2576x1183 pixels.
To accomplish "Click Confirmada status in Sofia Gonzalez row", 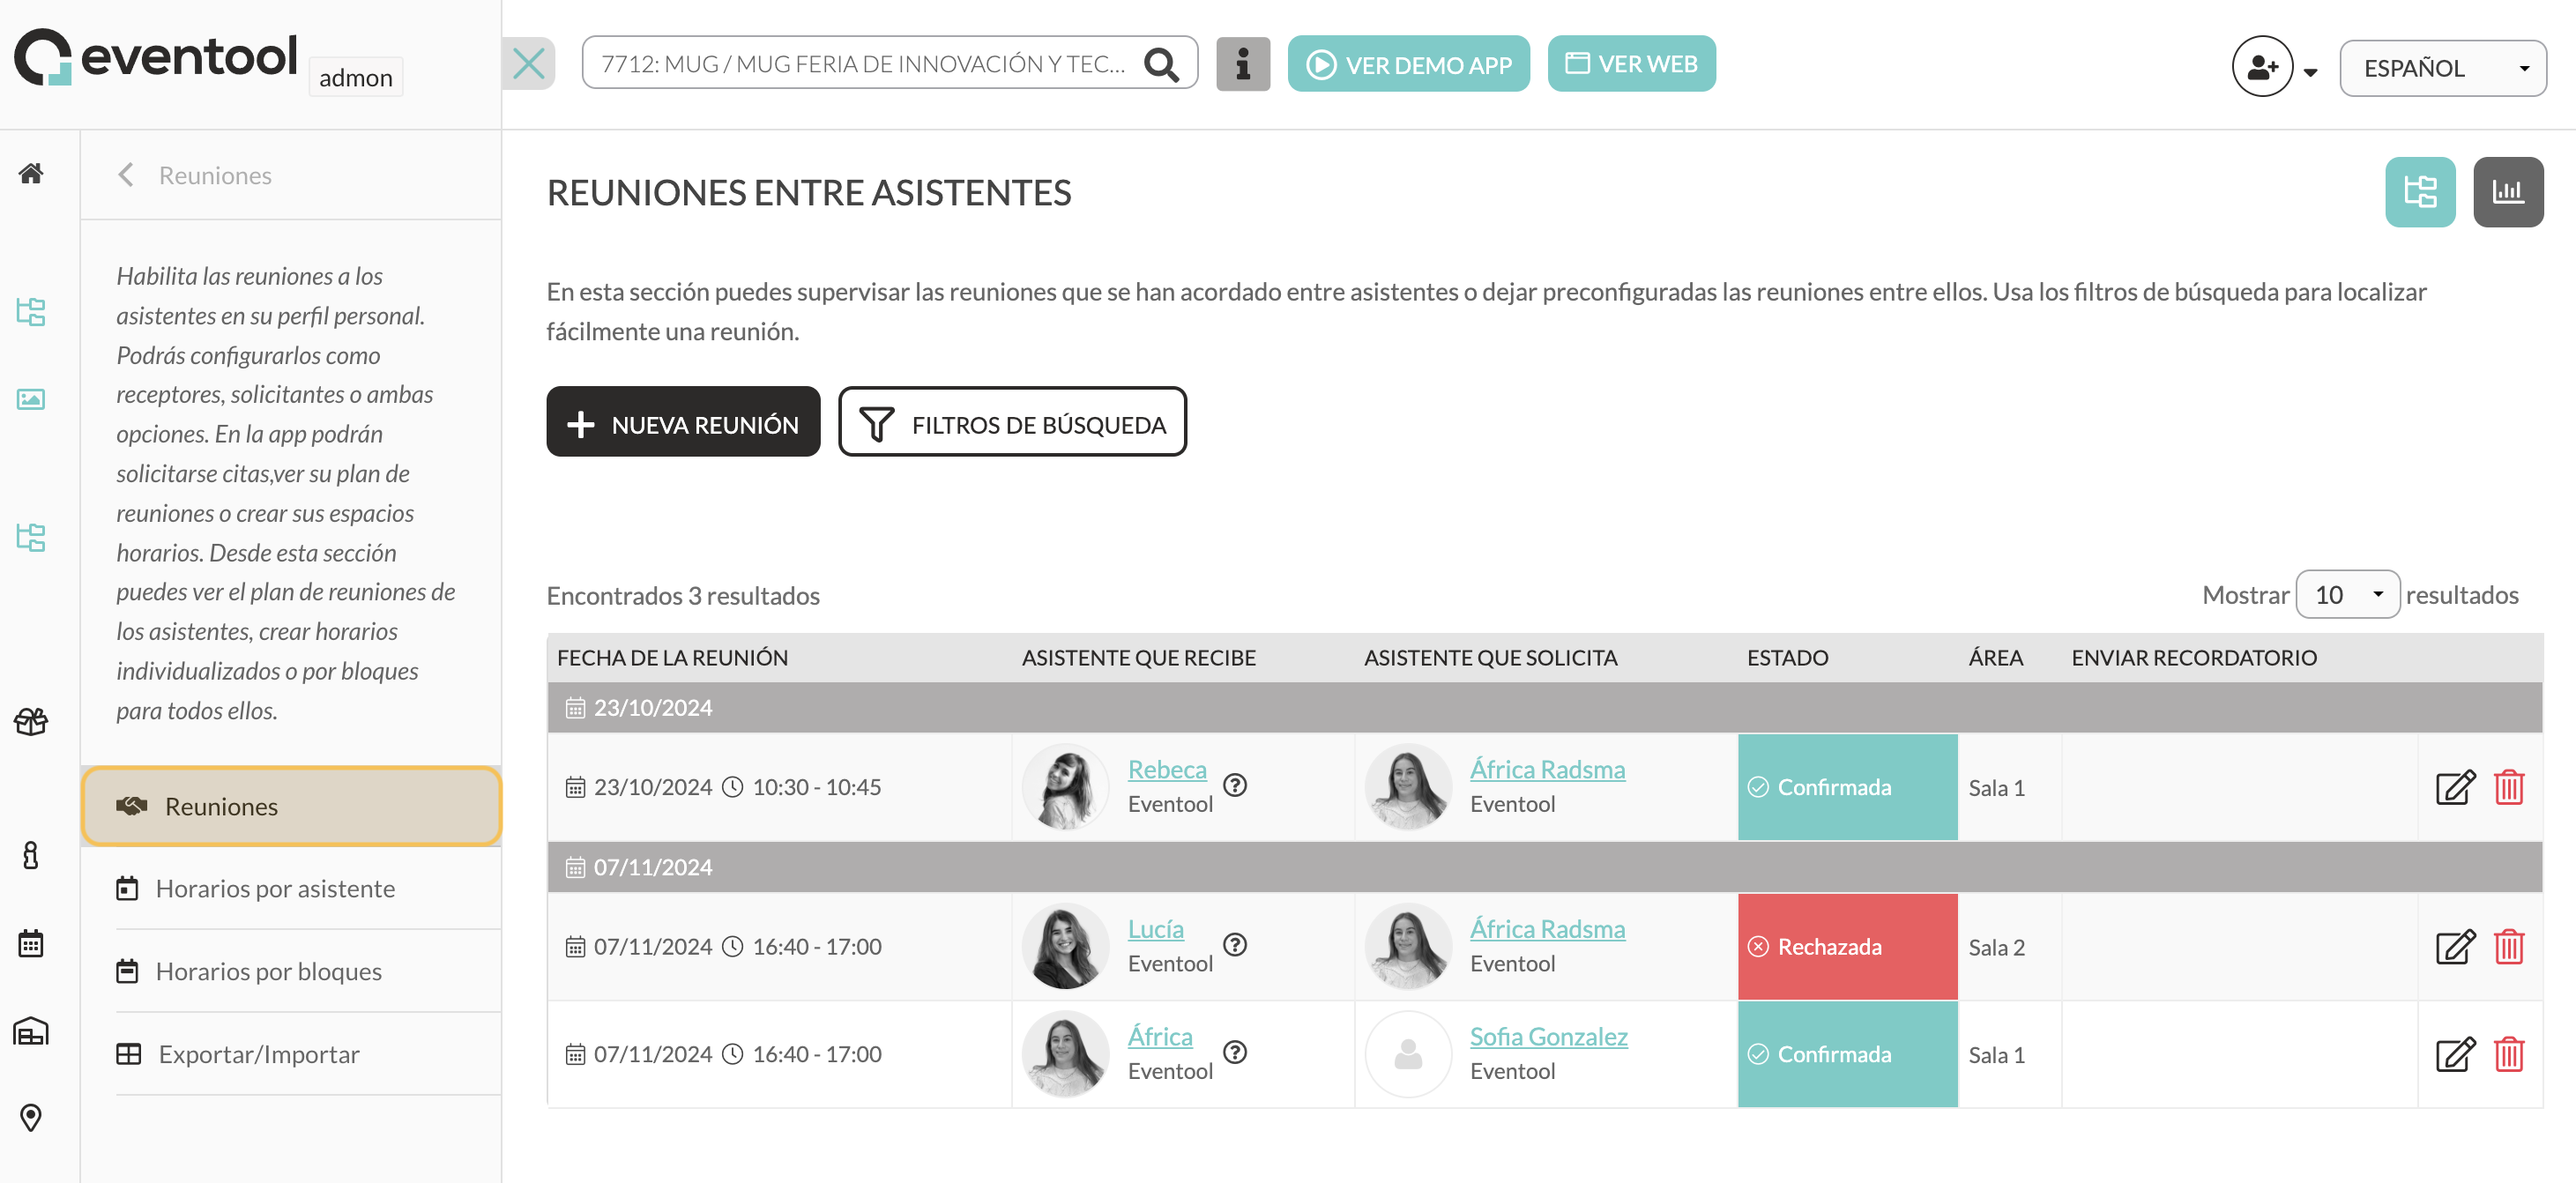I will pyautogui.click(x=1847, y=1055).
